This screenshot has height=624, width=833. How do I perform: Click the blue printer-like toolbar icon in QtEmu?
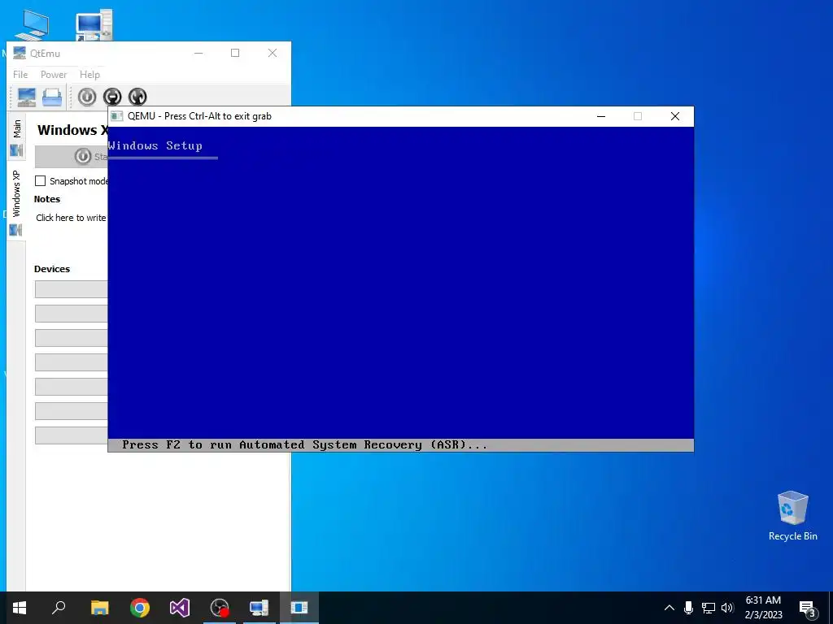click(x=52, y=97)
